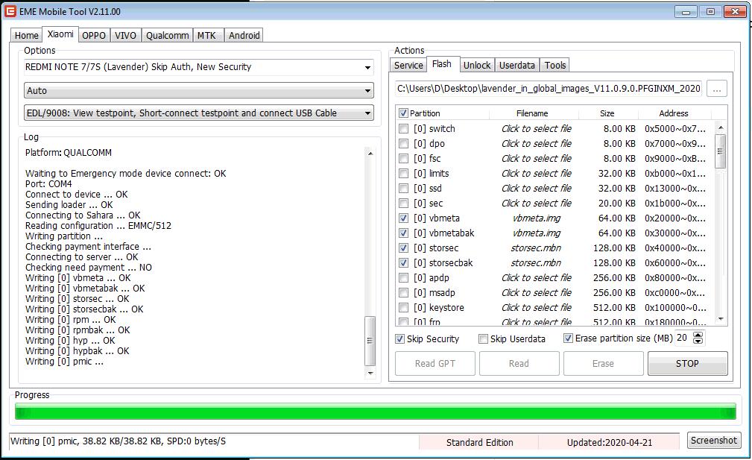Click the log scroll-down arrow
The image size is (752, 460).
tap(370, 373)
